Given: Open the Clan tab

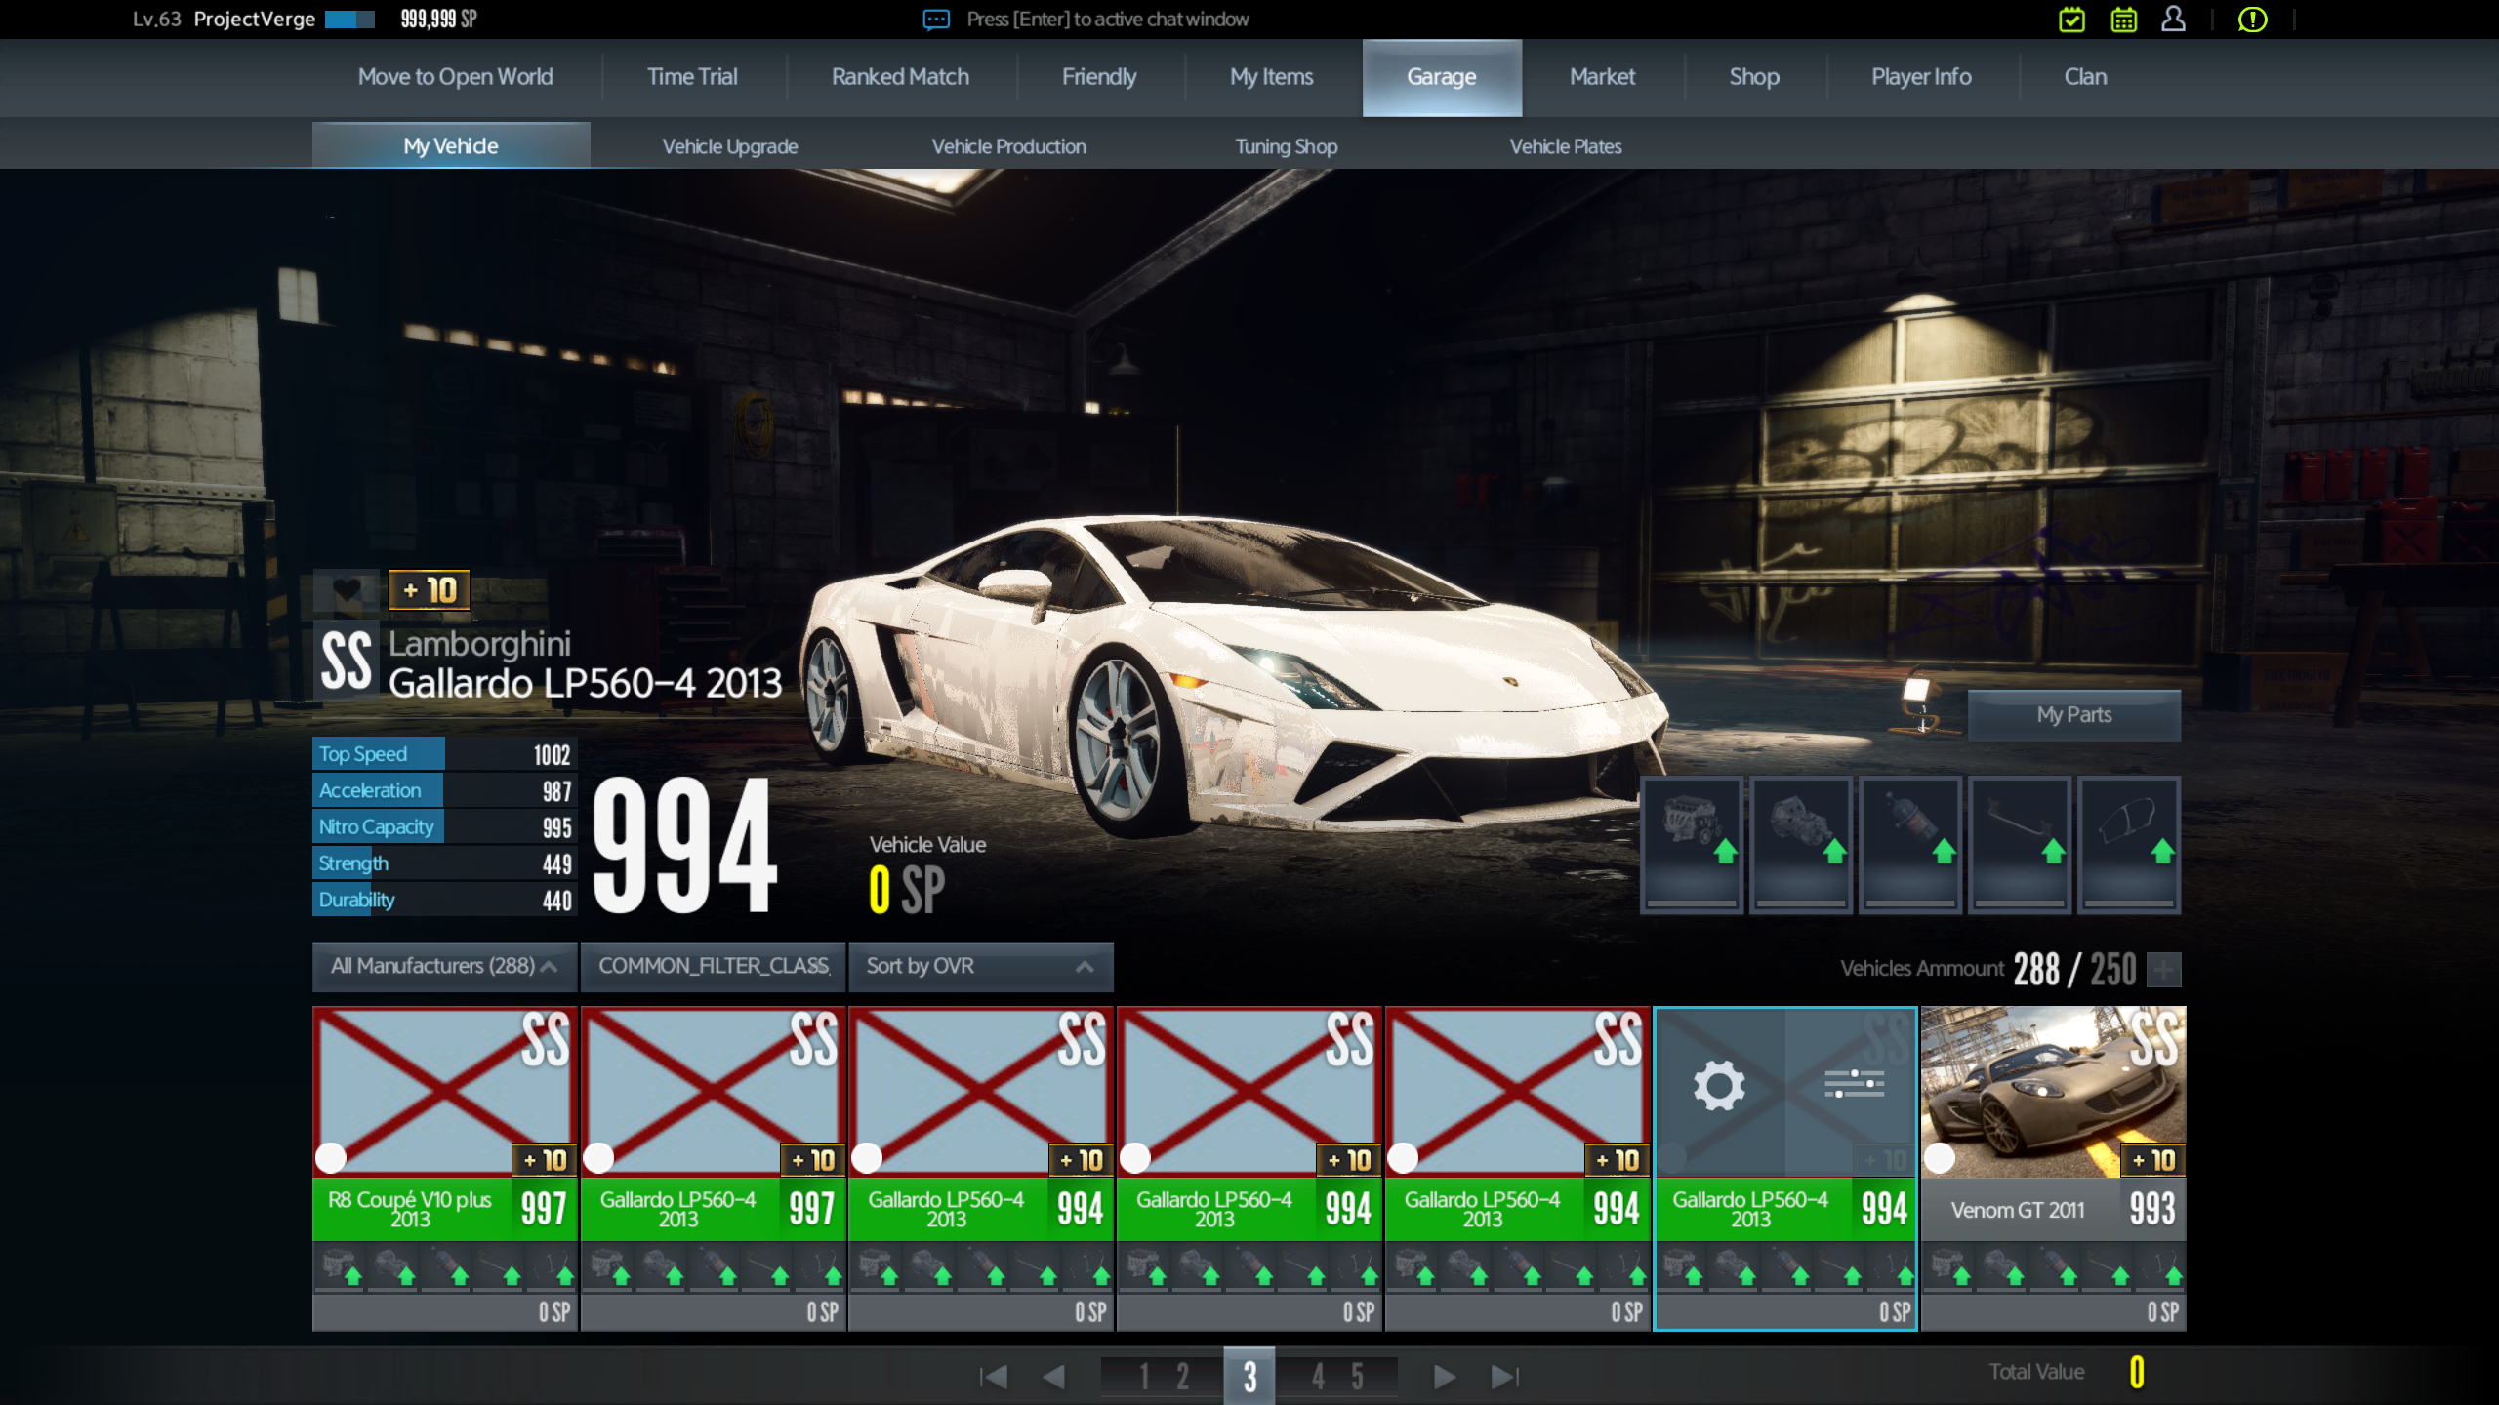Looking at the screenshot, I should click(x=2085, y=77).
